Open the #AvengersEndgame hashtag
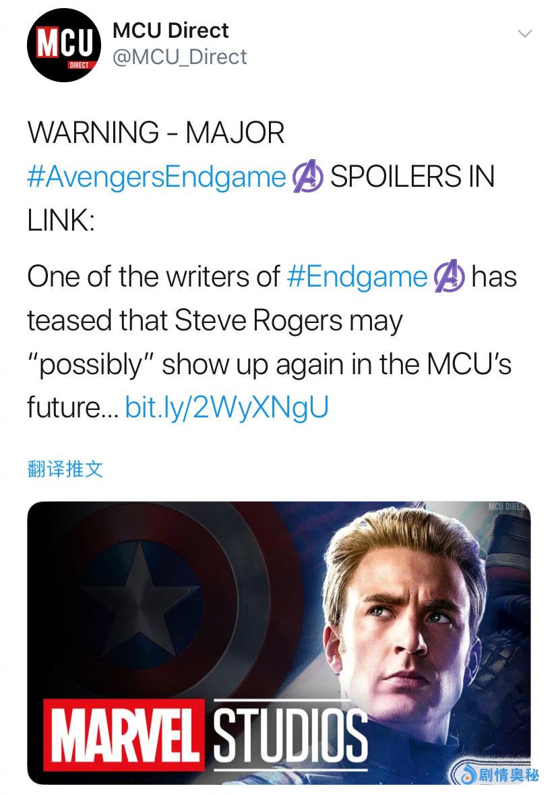The width and height of the screenshot is (558, 795). click(157, 177)
